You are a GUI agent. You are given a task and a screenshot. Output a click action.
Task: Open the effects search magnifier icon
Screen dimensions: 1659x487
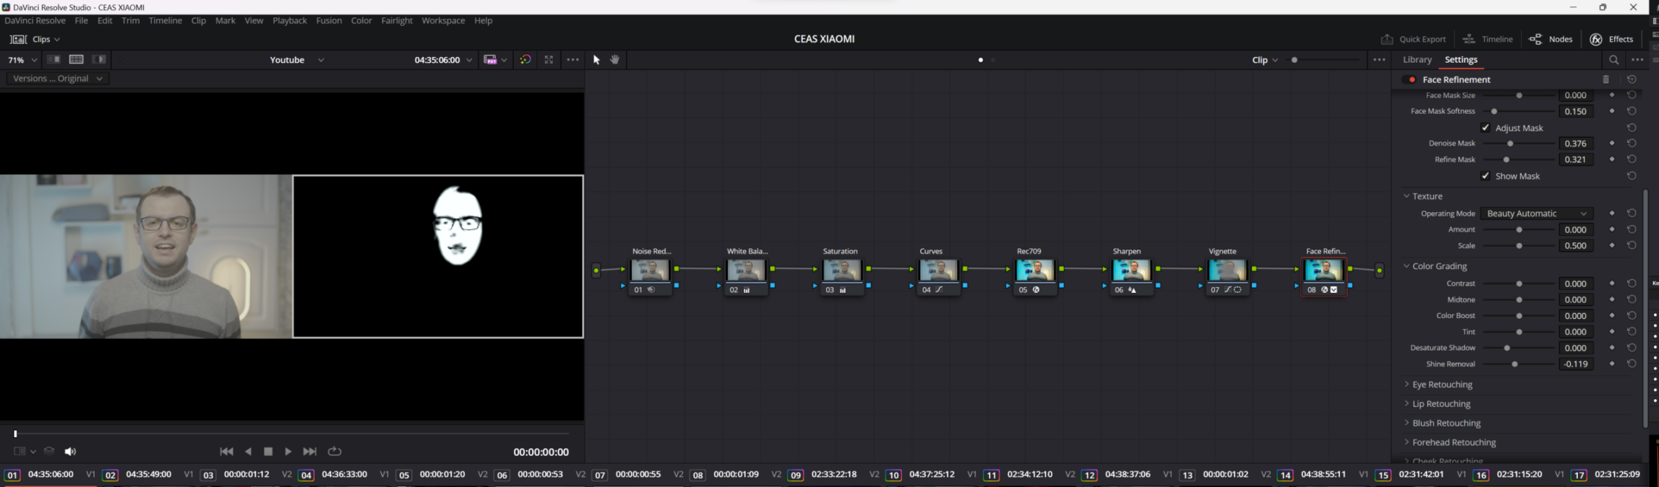(1613, 60)
